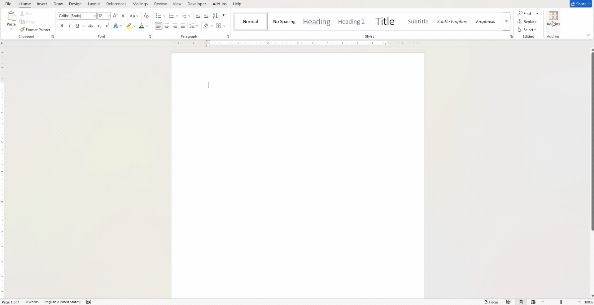This screenshot has width=594, height=305.
Task: Click the Find magnifier button
Action: pyautogui.click(x=524, y=14)
